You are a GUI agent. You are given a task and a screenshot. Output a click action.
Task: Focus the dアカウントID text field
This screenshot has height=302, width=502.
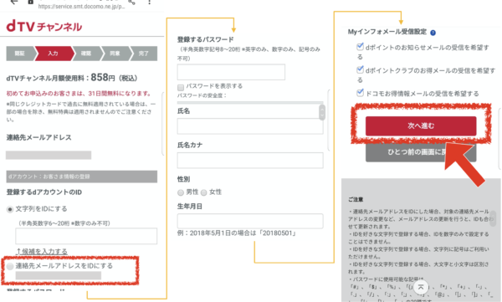(86, 236)
